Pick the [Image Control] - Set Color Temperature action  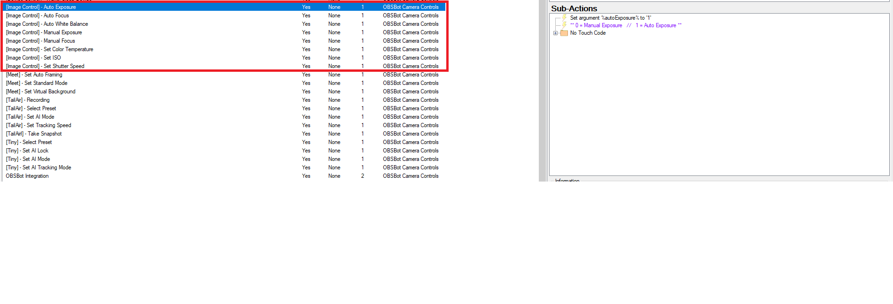(x=50, y=50)
